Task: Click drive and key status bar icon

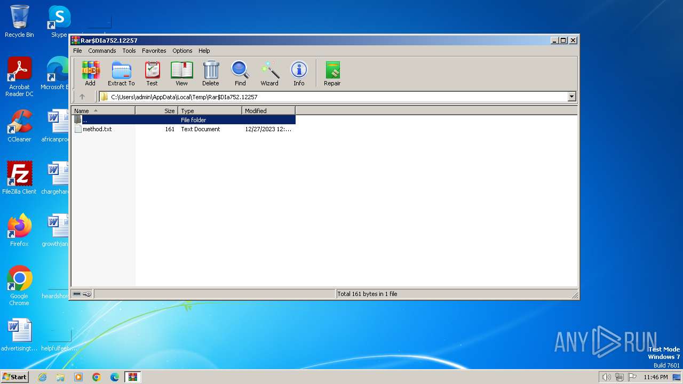Action: pyautogui.click(x=82, y=294)
